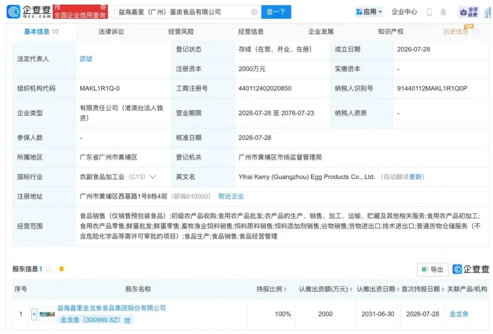This screenshot has height=334, width=493.
Task: Click the 全国企业信用查询 red banner
Action: pyautogui.click(x=80, y=12)
